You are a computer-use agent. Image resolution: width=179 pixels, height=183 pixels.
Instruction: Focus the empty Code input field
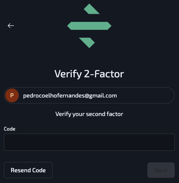pos(89,142)
